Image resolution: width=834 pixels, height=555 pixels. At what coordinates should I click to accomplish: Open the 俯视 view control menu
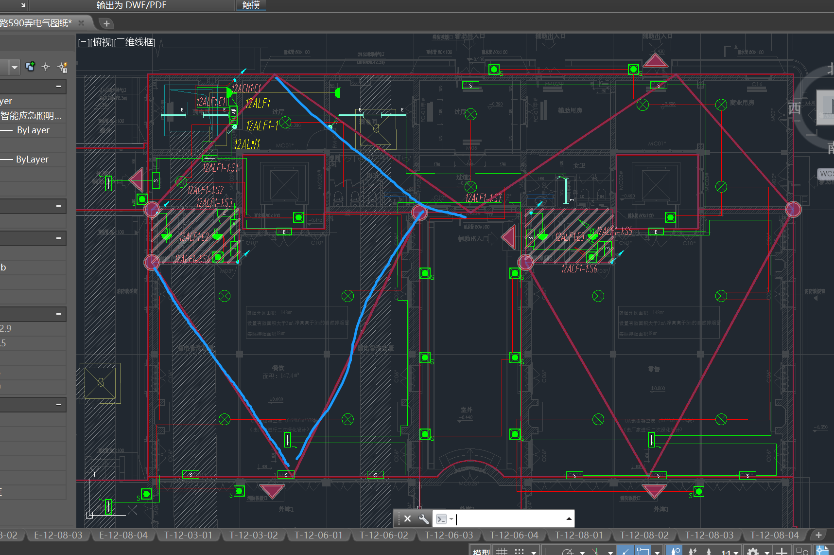(x=102, y=43)
